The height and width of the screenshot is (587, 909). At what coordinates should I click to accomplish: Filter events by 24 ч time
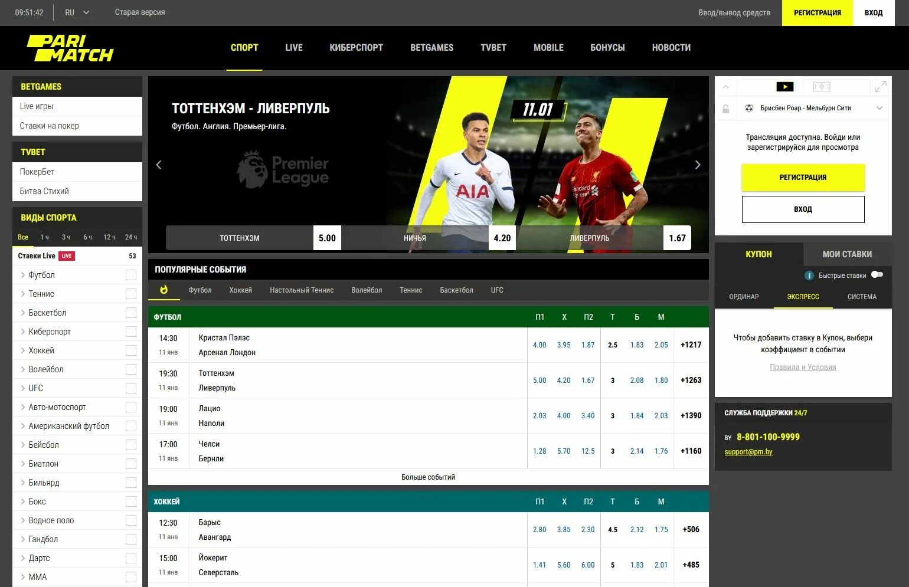coord(131,237)
